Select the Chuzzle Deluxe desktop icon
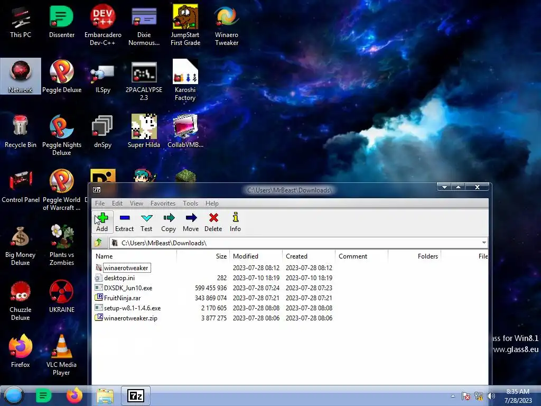Screen dimensions: 541x406 click(x=21, y=300)
